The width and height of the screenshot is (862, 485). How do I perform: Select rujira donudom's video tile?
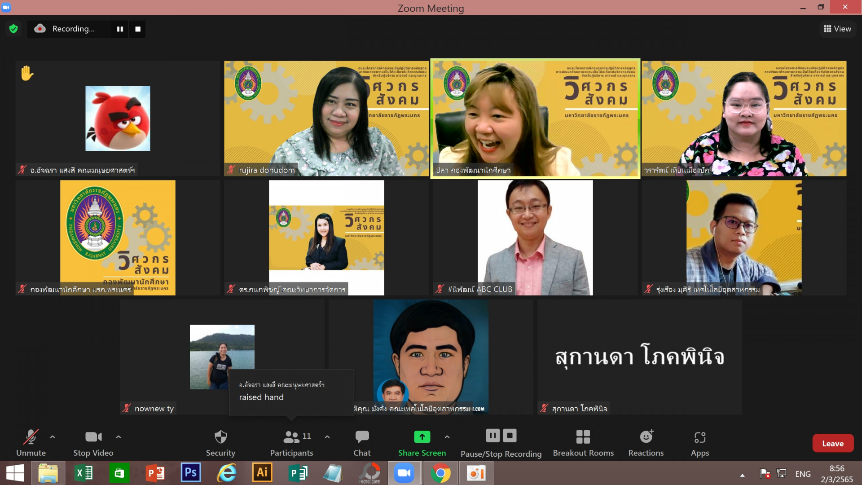(x=326, y=119)
